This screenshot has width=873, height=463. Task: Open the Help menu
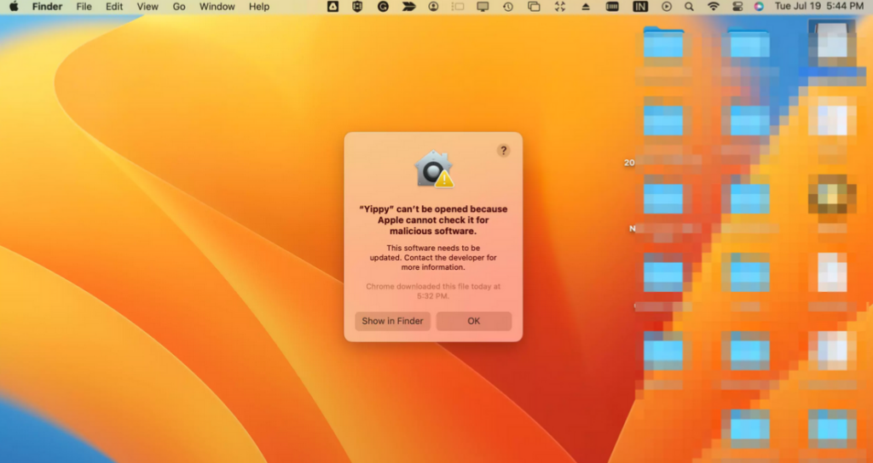(259, 7)
